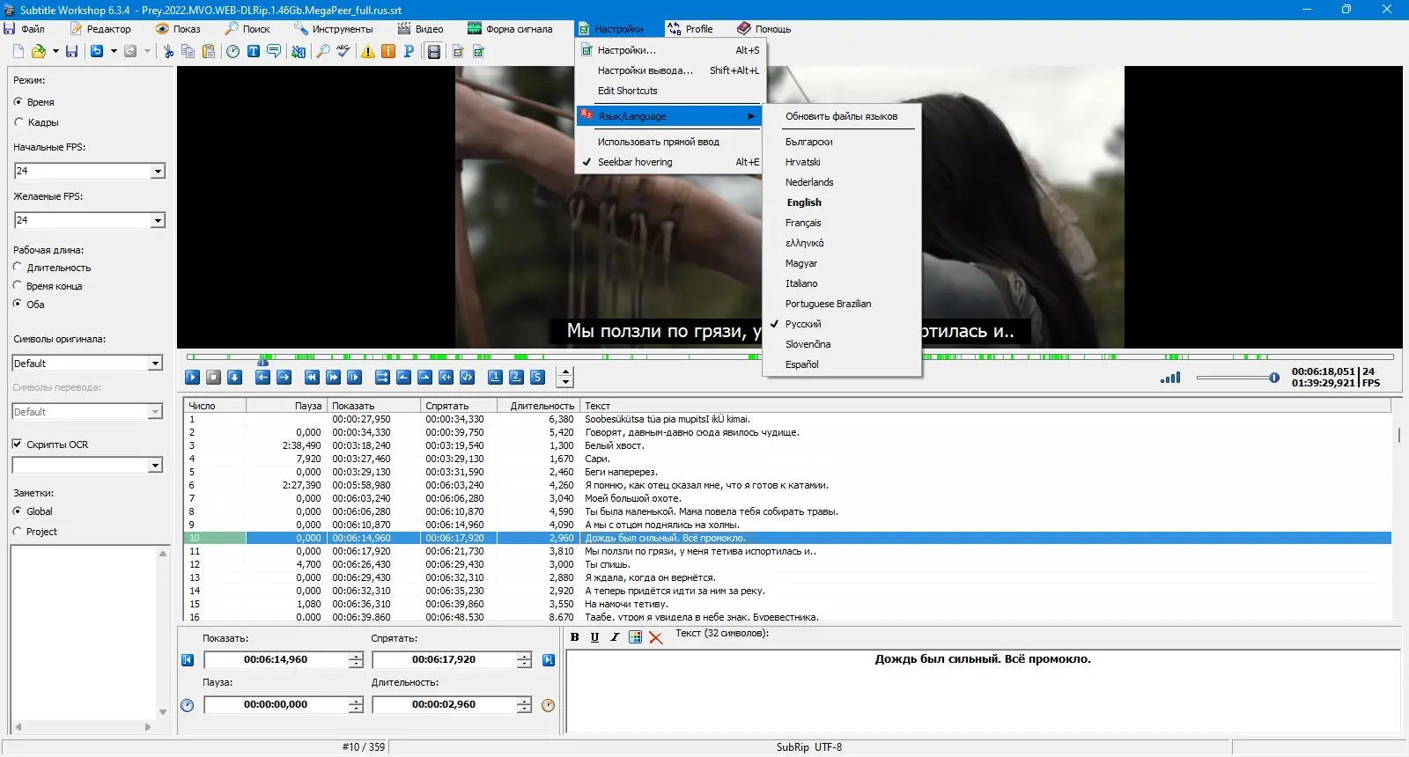Click volume bars icon near slider
1409x757 pixels.
click(1170, 378)
